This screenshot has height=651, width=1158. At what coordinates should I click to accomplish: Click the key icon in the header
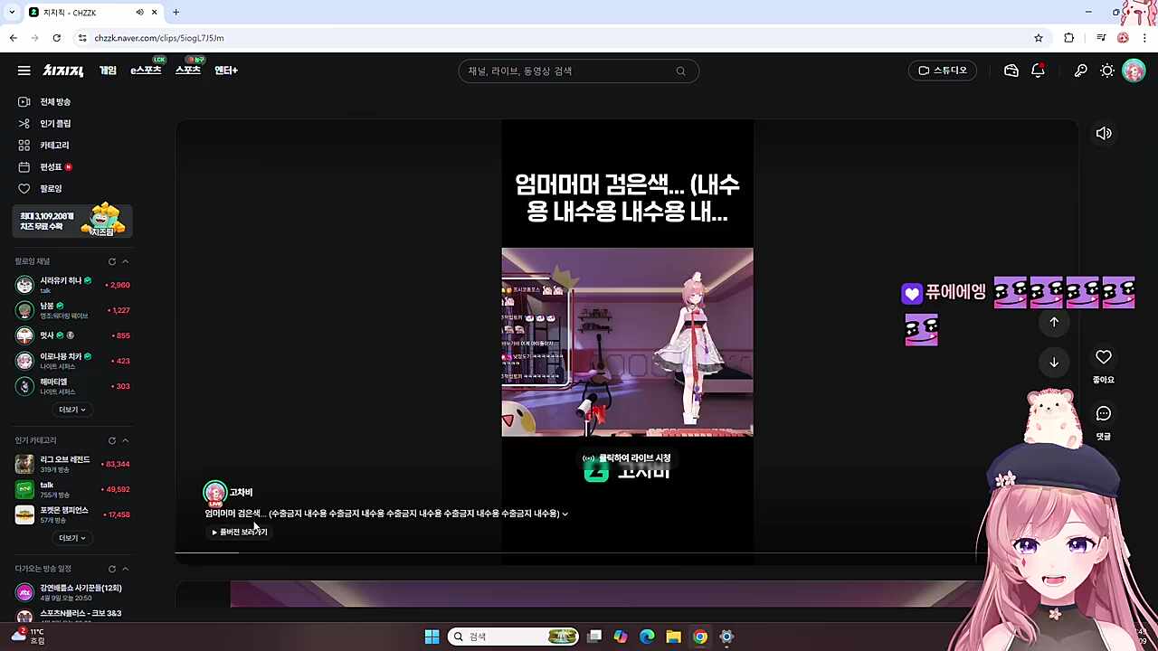point(1080,71)
